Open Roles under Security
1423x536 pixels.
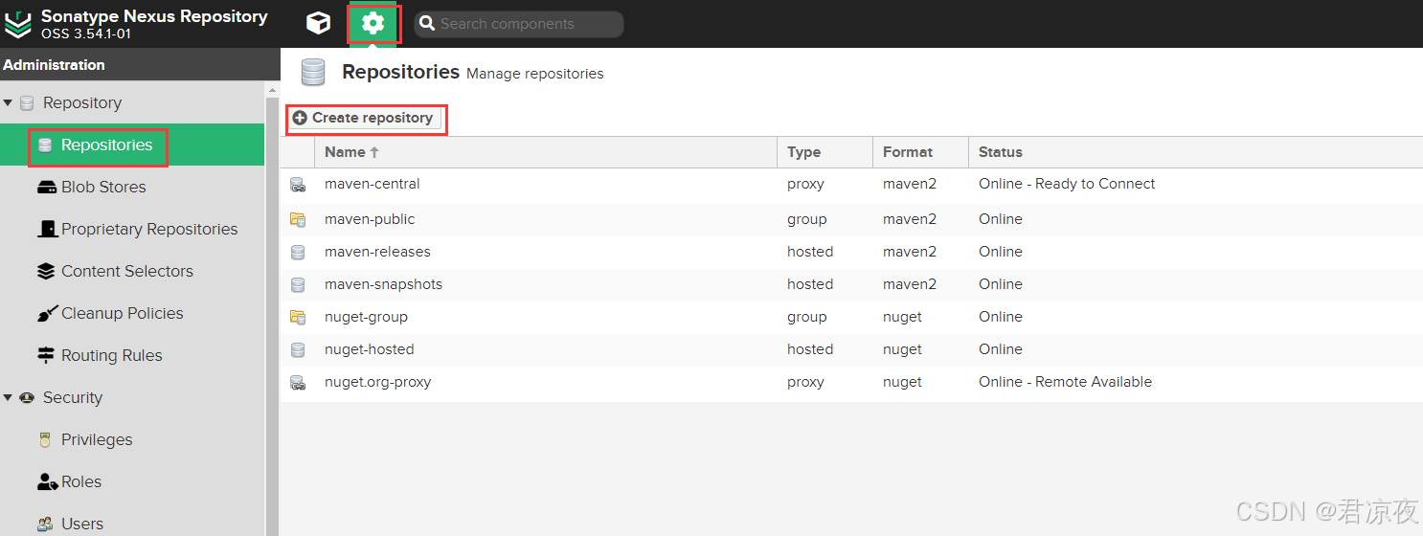(x=81, y=481)
